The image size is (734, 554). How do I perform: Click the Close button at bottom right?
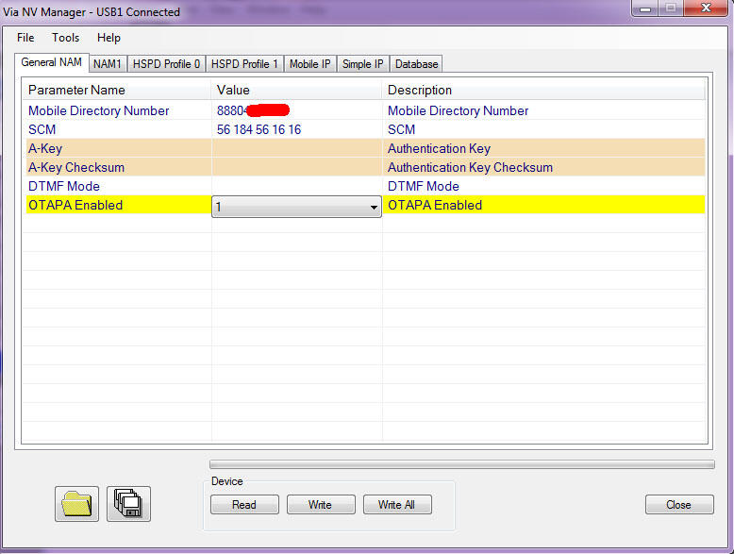pos(679,504)
